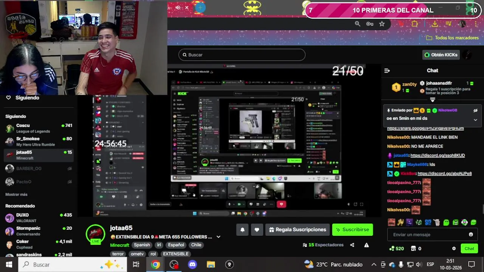Click Mostrar más in Siguiendo list

[16, 195]
